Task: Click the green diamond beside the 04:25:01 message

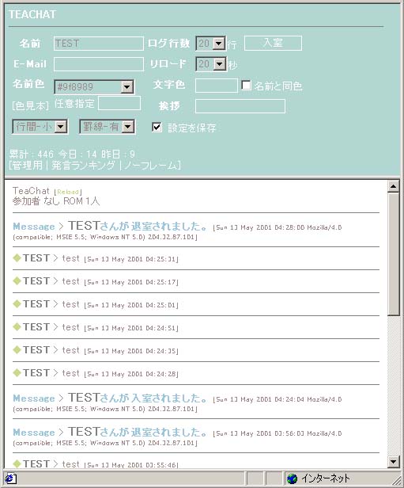Action: point(17,304)
